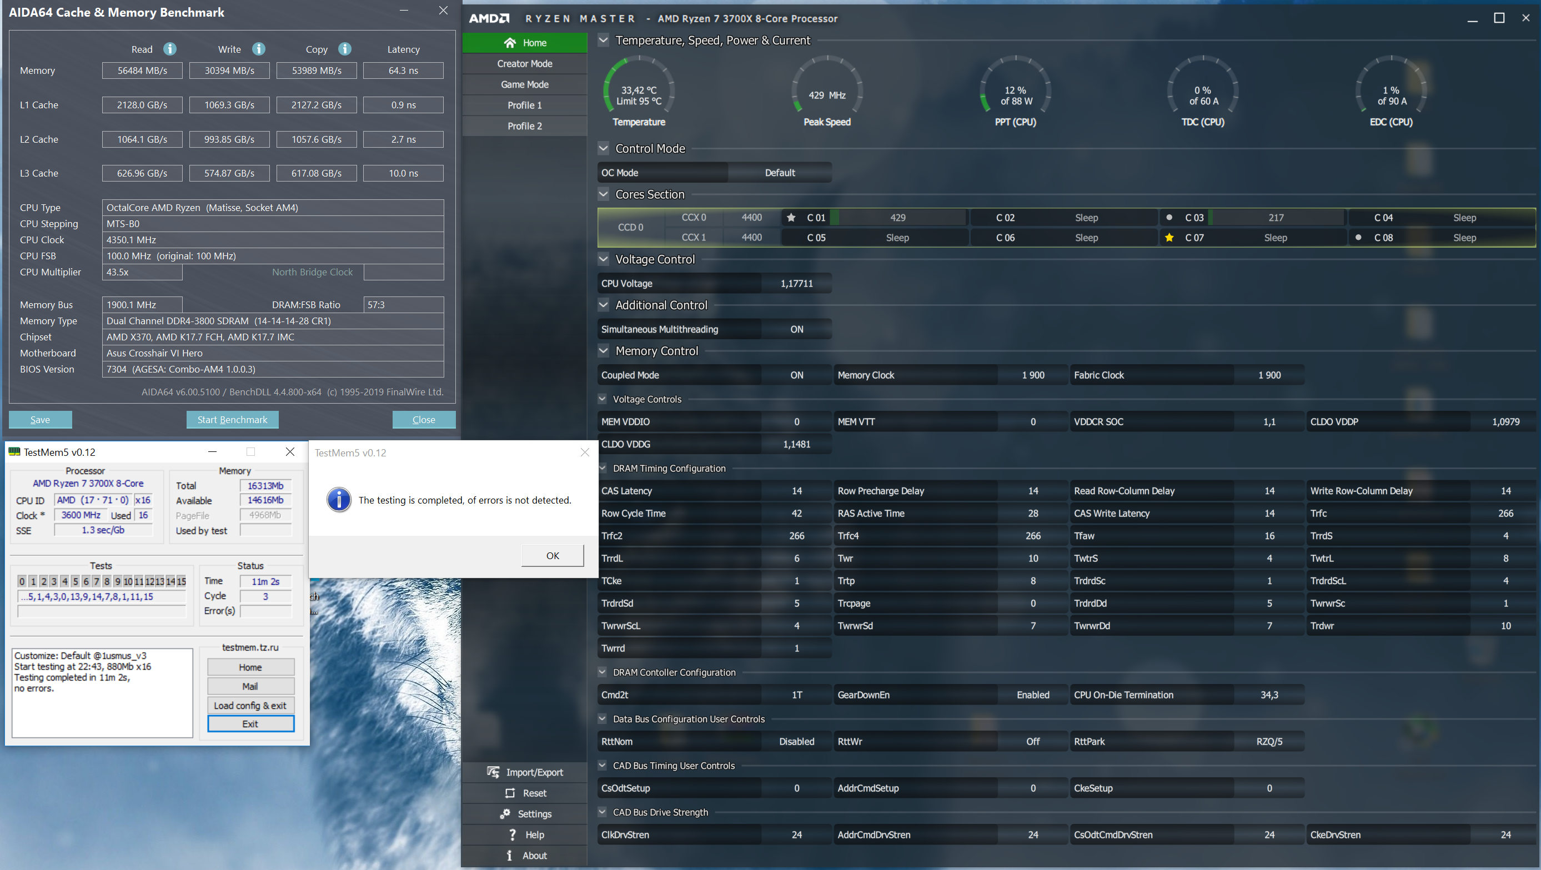
Task: Click the Help question mark icon
Action: [x=512, y=834]
